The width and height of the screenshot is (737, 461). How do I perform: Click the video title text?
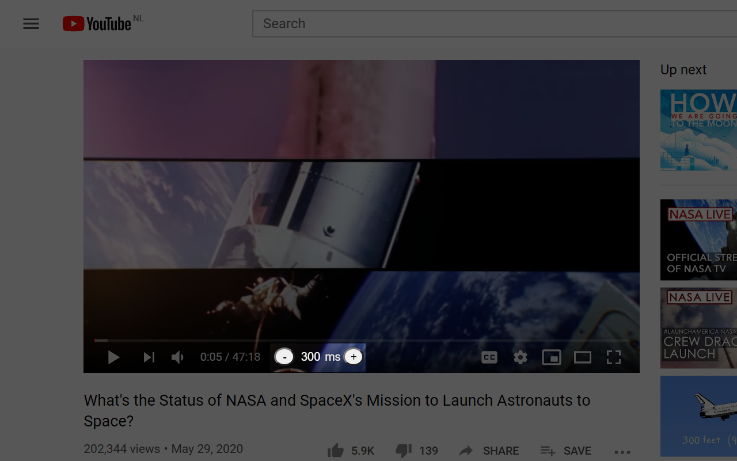(x=337, y=410)
